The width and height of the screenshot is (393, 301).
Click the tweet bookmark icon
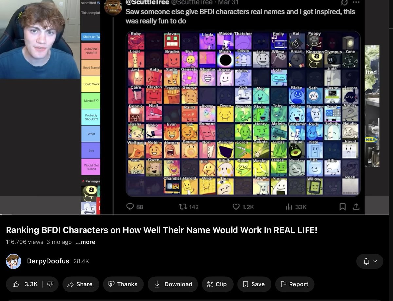pos(343,206)
